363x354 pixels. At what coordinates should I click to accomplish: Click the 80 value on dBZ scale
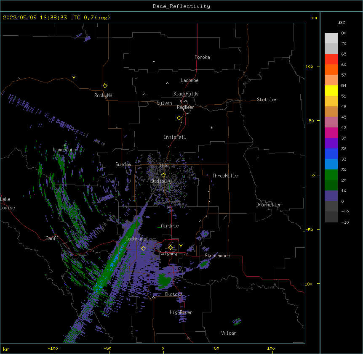click(344, 33)
